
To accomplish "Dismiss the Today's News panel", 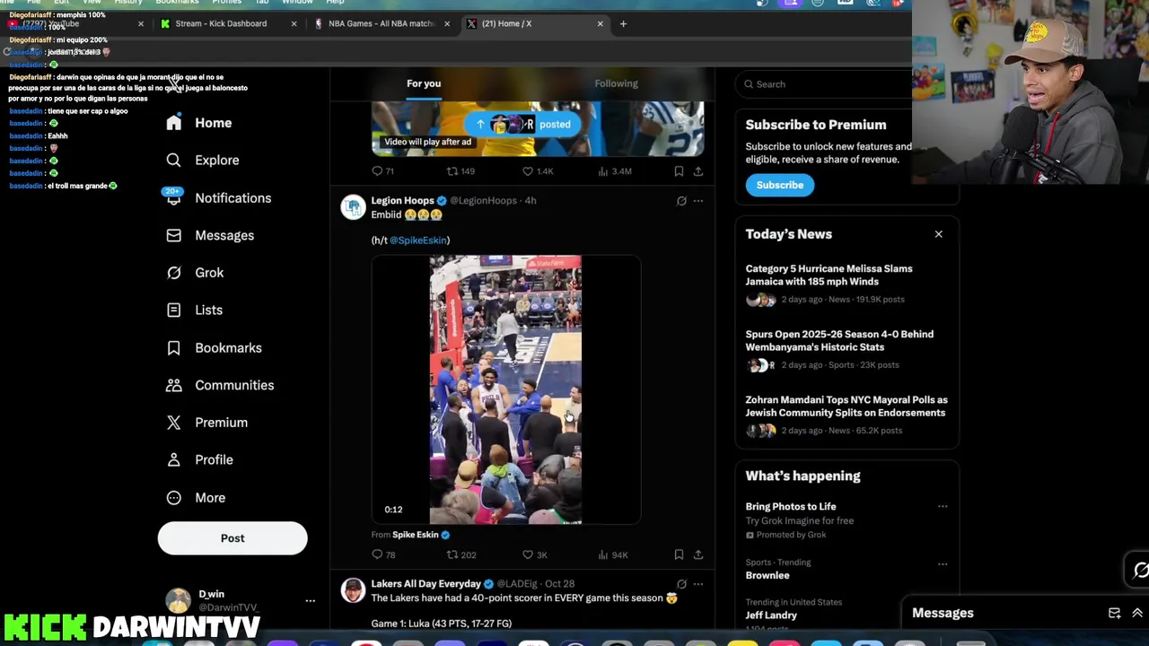I will [x=938, y=234].
